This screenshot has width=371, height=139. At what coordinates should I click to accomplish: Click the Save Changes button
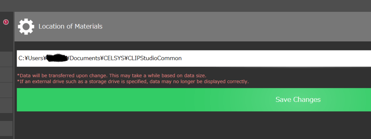(194, 100)
